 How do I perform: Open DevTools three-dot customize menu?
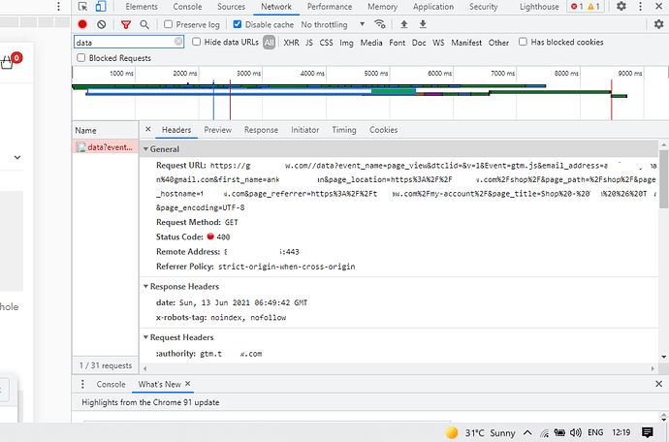pyautogui.click(x=640, y=7)
